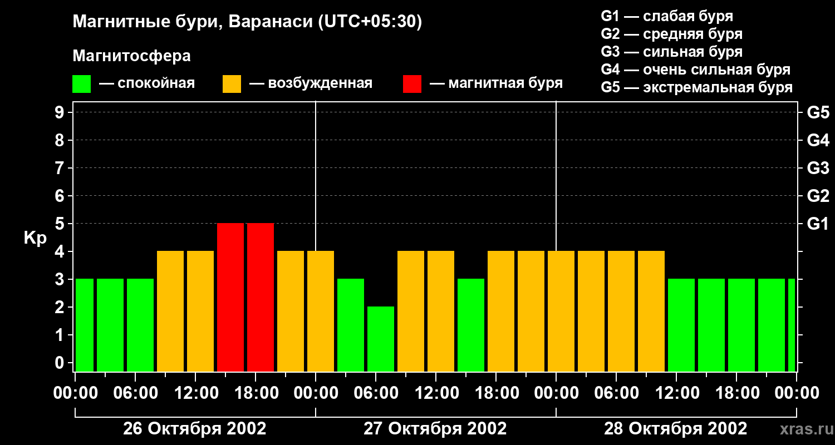Select the second red Kp 5 bar
The width and height of the screenshot is (835, 445).
(x=261, y=298)
